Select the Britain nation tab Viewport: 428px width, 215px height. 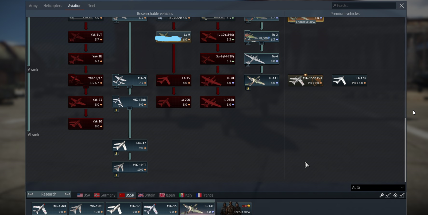tap(147, 195)
